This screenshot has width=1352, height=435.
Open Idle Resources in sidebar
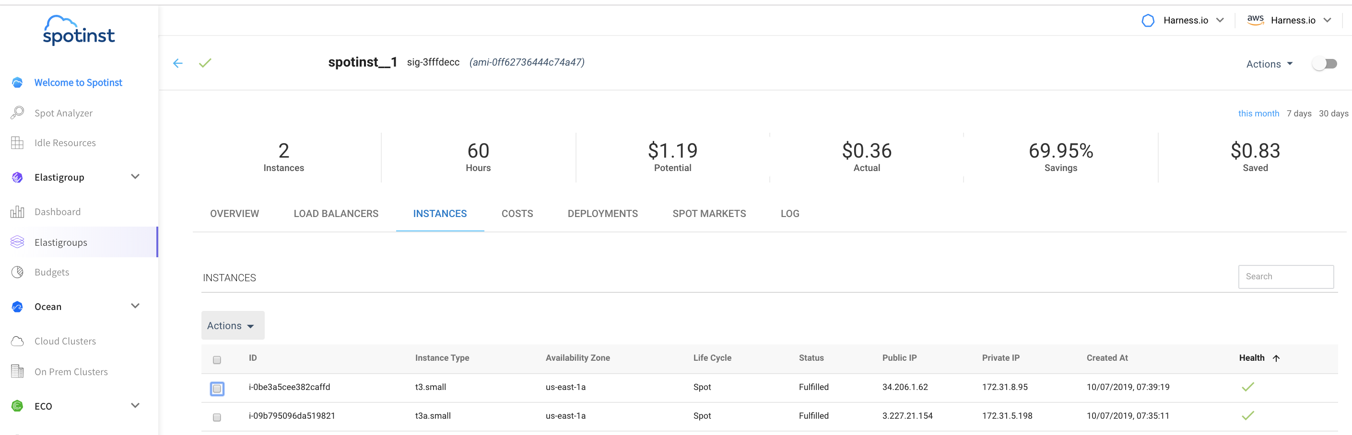click(65, 143)
